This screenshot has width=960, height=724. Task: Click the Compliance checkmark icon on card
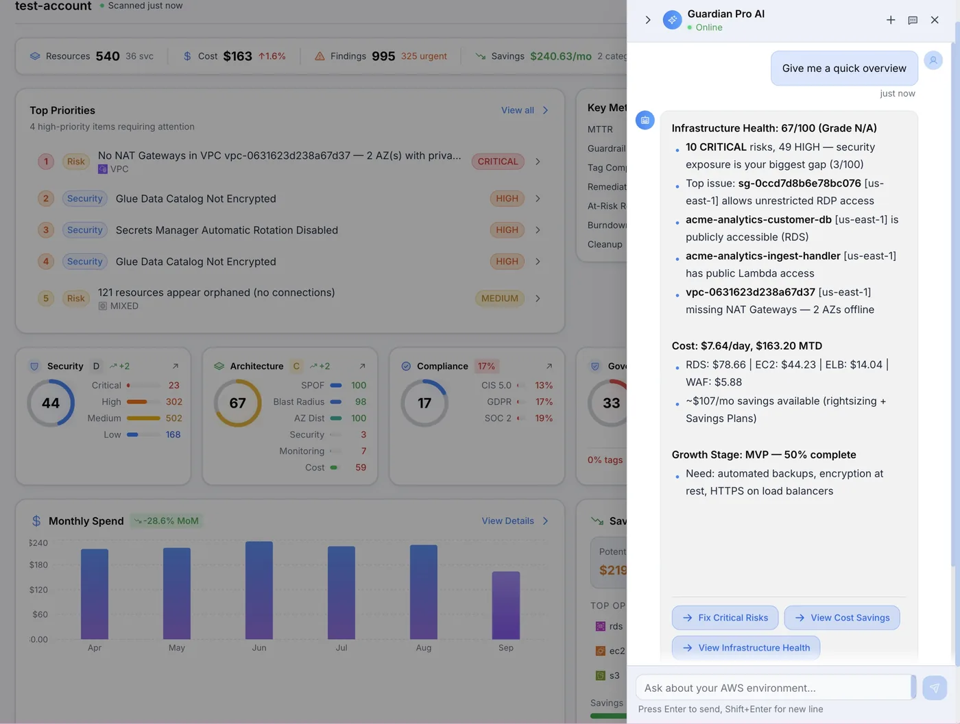406,366
